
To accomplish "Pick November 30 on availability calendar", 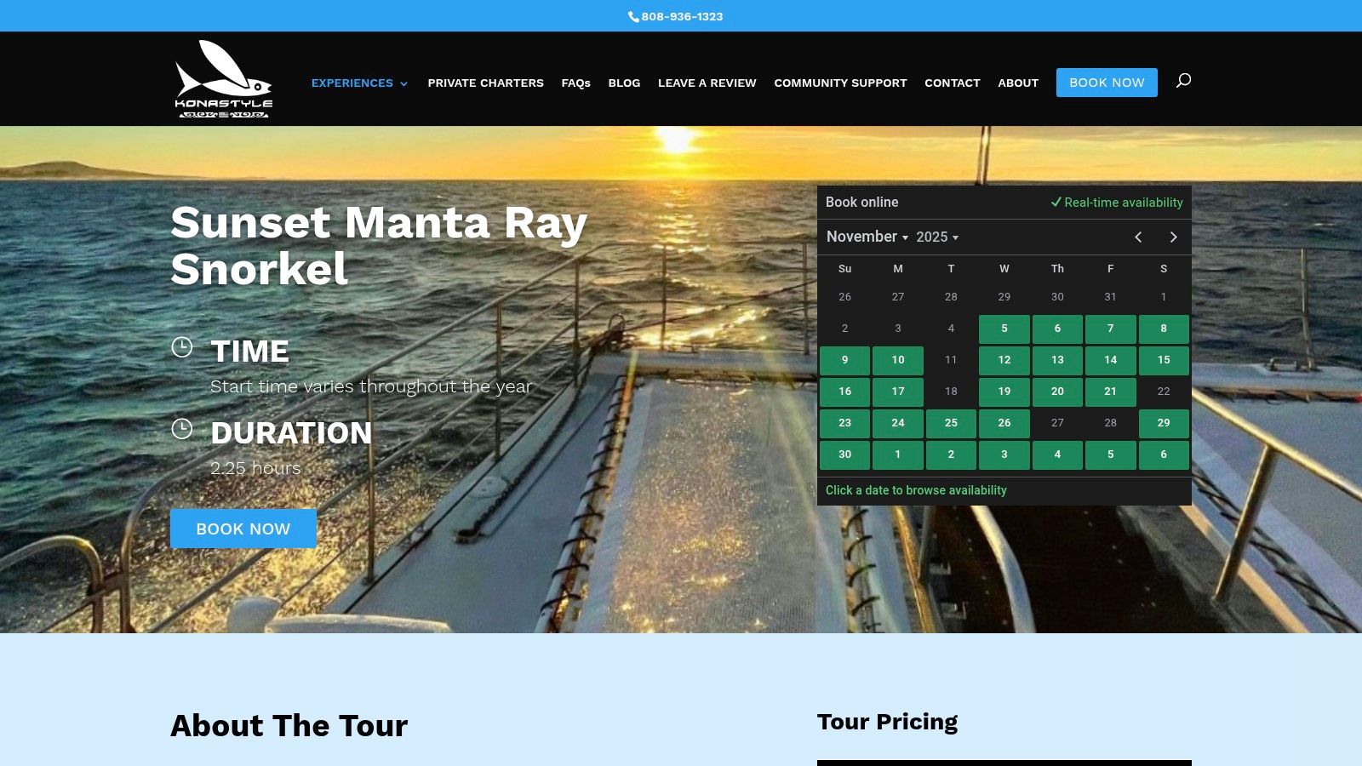I will 844,454.
